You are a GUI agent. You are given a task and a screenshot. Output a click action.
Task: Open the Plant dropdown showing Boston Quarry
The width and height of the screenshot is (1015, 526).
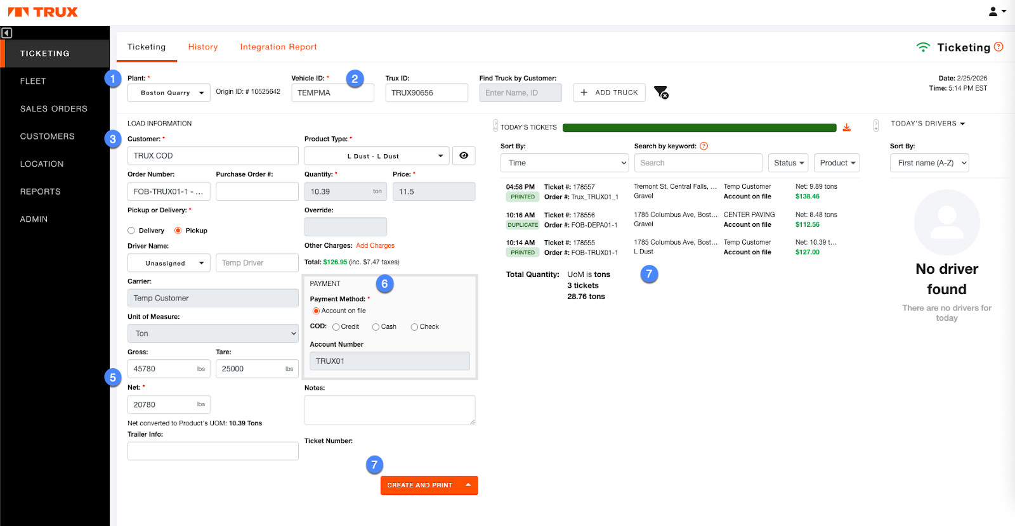click(169, 93)
